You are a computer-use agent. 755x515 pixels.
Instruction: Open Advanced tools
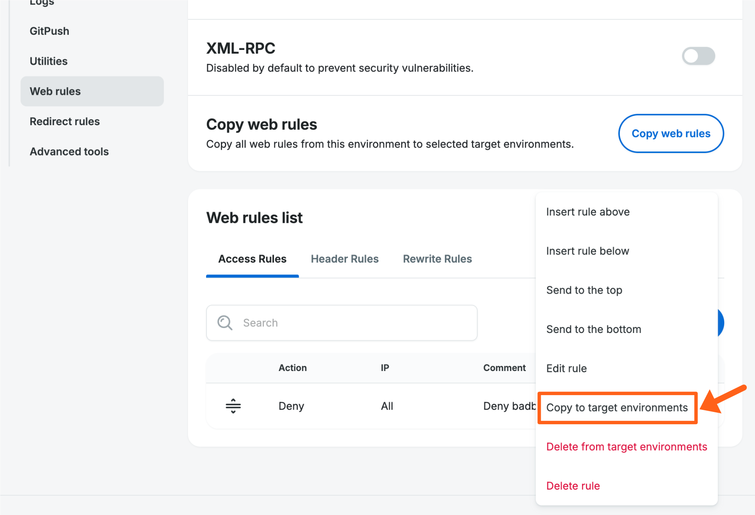coord(69,151)
